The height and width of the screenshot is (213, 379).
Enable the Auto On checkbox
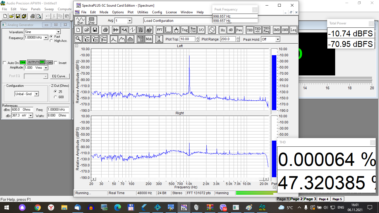tap(4, 63)
